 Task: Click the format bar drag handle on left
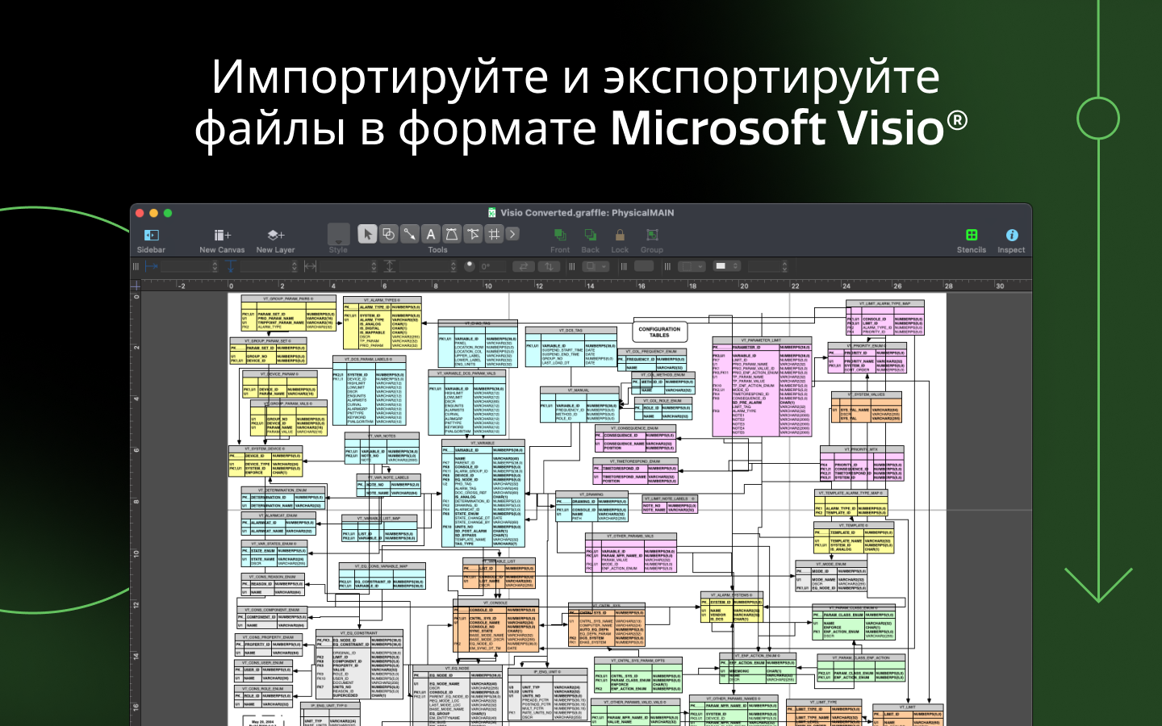136,266
